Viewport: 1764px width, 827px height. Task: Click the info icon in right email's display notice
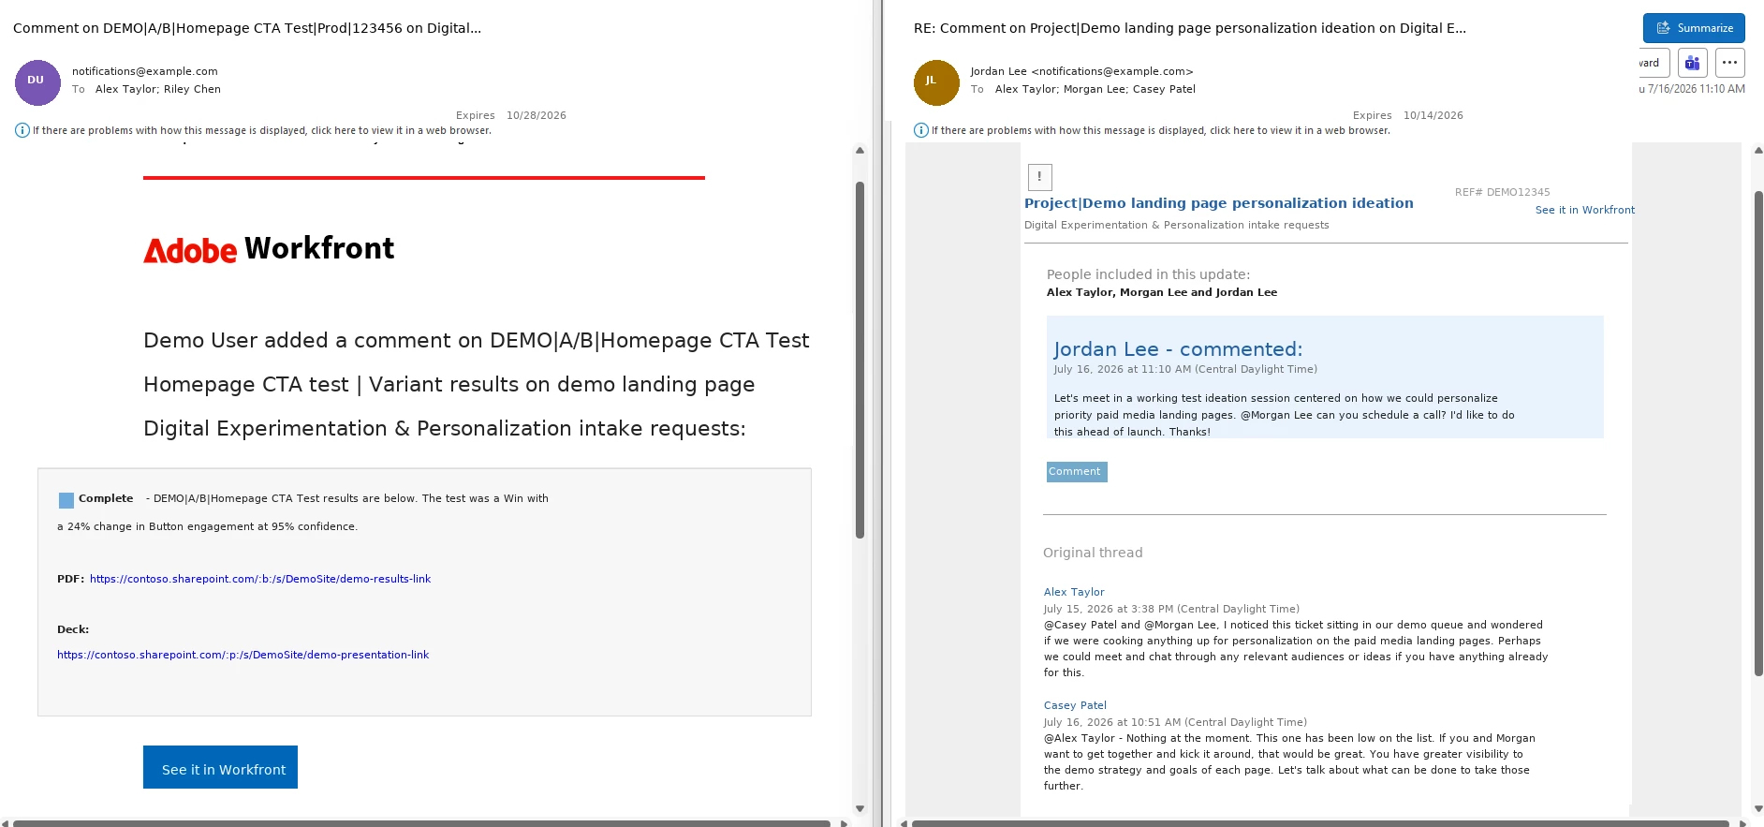[x=921, y=130]
